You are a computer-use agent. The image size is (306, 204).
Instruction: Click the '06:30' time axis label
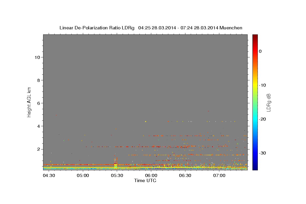click(185, 175)
